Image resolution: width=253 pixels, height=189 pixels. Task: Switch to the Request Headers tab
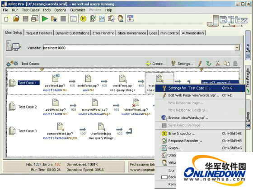[39, 33]
